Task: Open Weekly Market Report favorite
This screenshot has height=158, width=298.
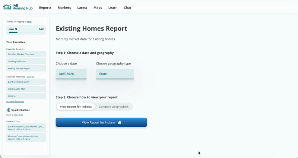Action: (x=26, y=68)
